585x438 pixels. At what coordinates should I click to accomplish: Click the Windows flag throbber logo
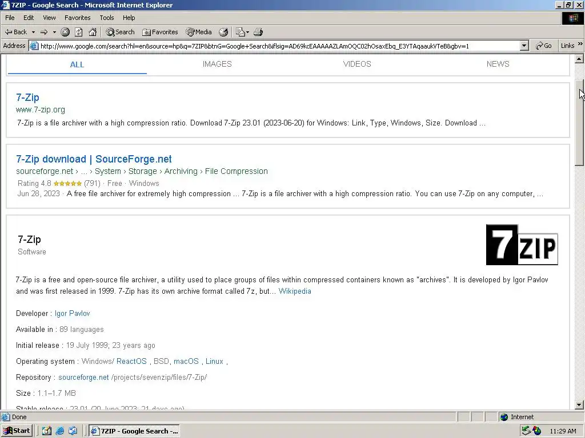point(572,18)
